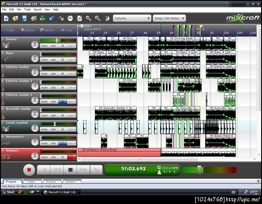Open arm dropdown on Electric Guitar 2

click(x=75, y=88)
